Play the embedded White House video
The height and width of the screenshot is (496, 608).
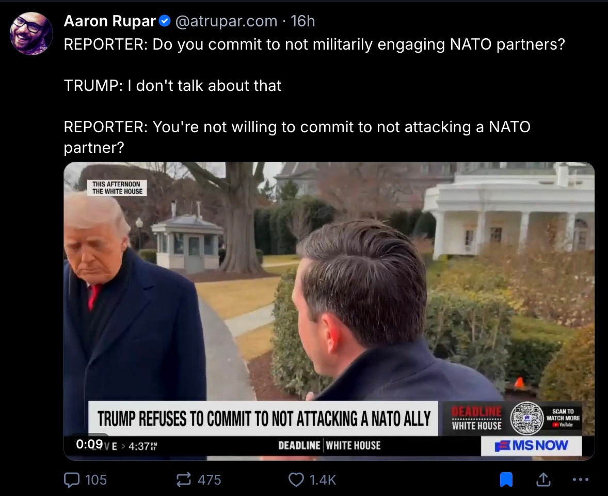point(329,311)
